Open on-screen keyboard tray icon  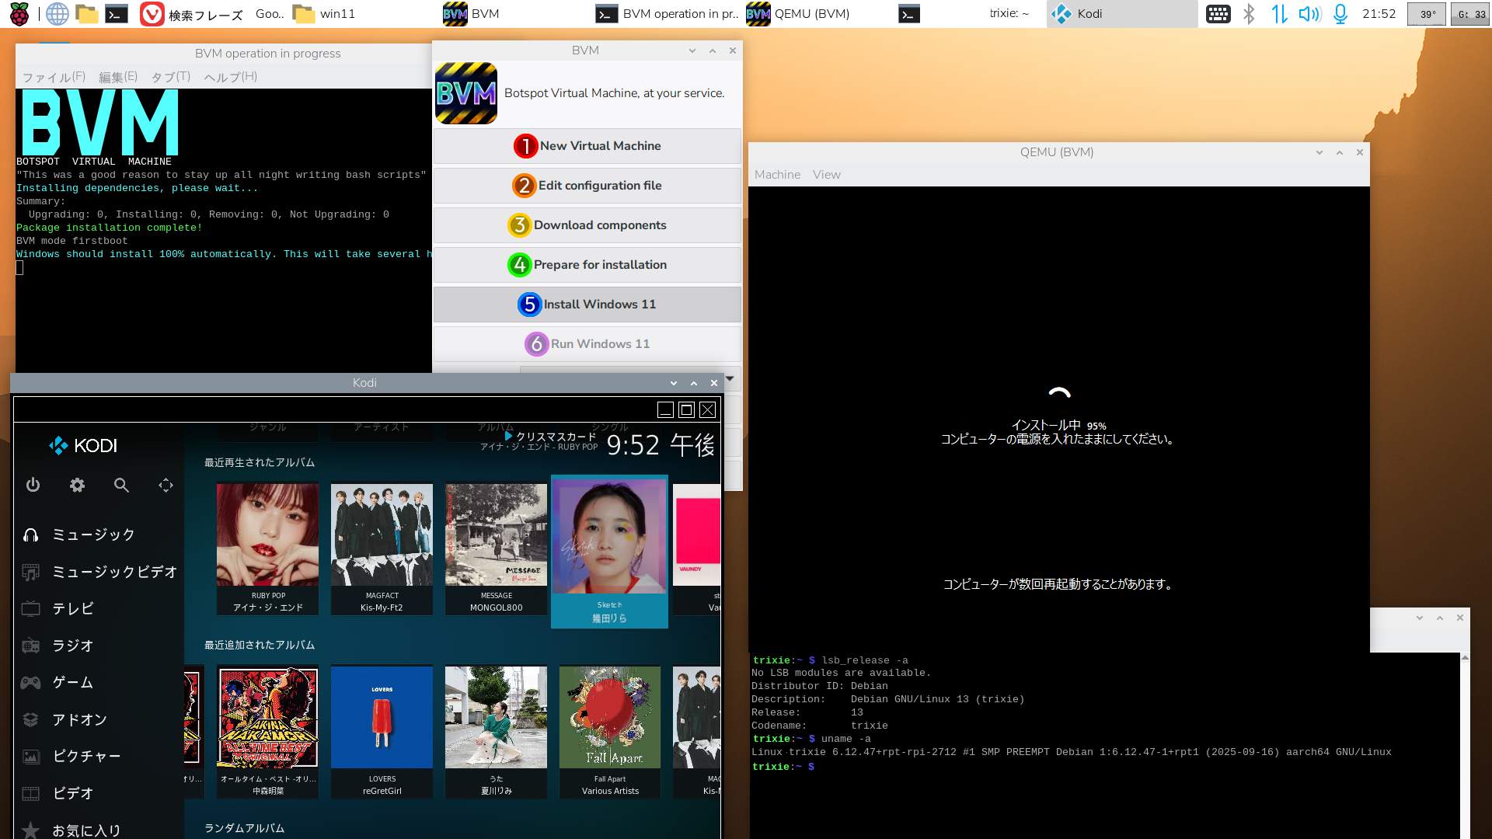(x=1218, y=14)
